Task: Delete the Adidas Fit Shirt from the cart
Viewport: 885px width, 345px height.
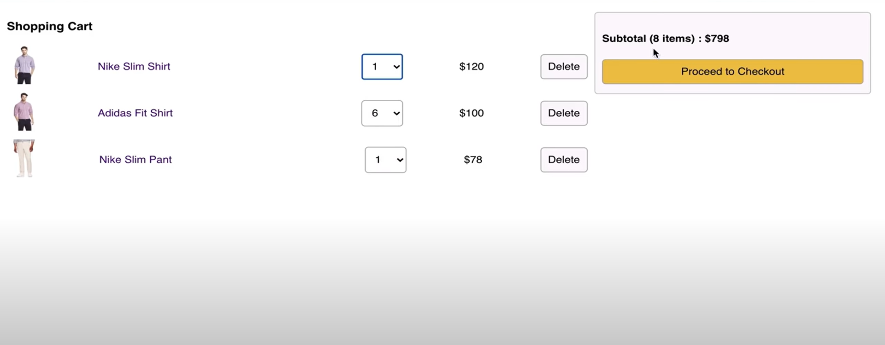Action: (563, 113)
